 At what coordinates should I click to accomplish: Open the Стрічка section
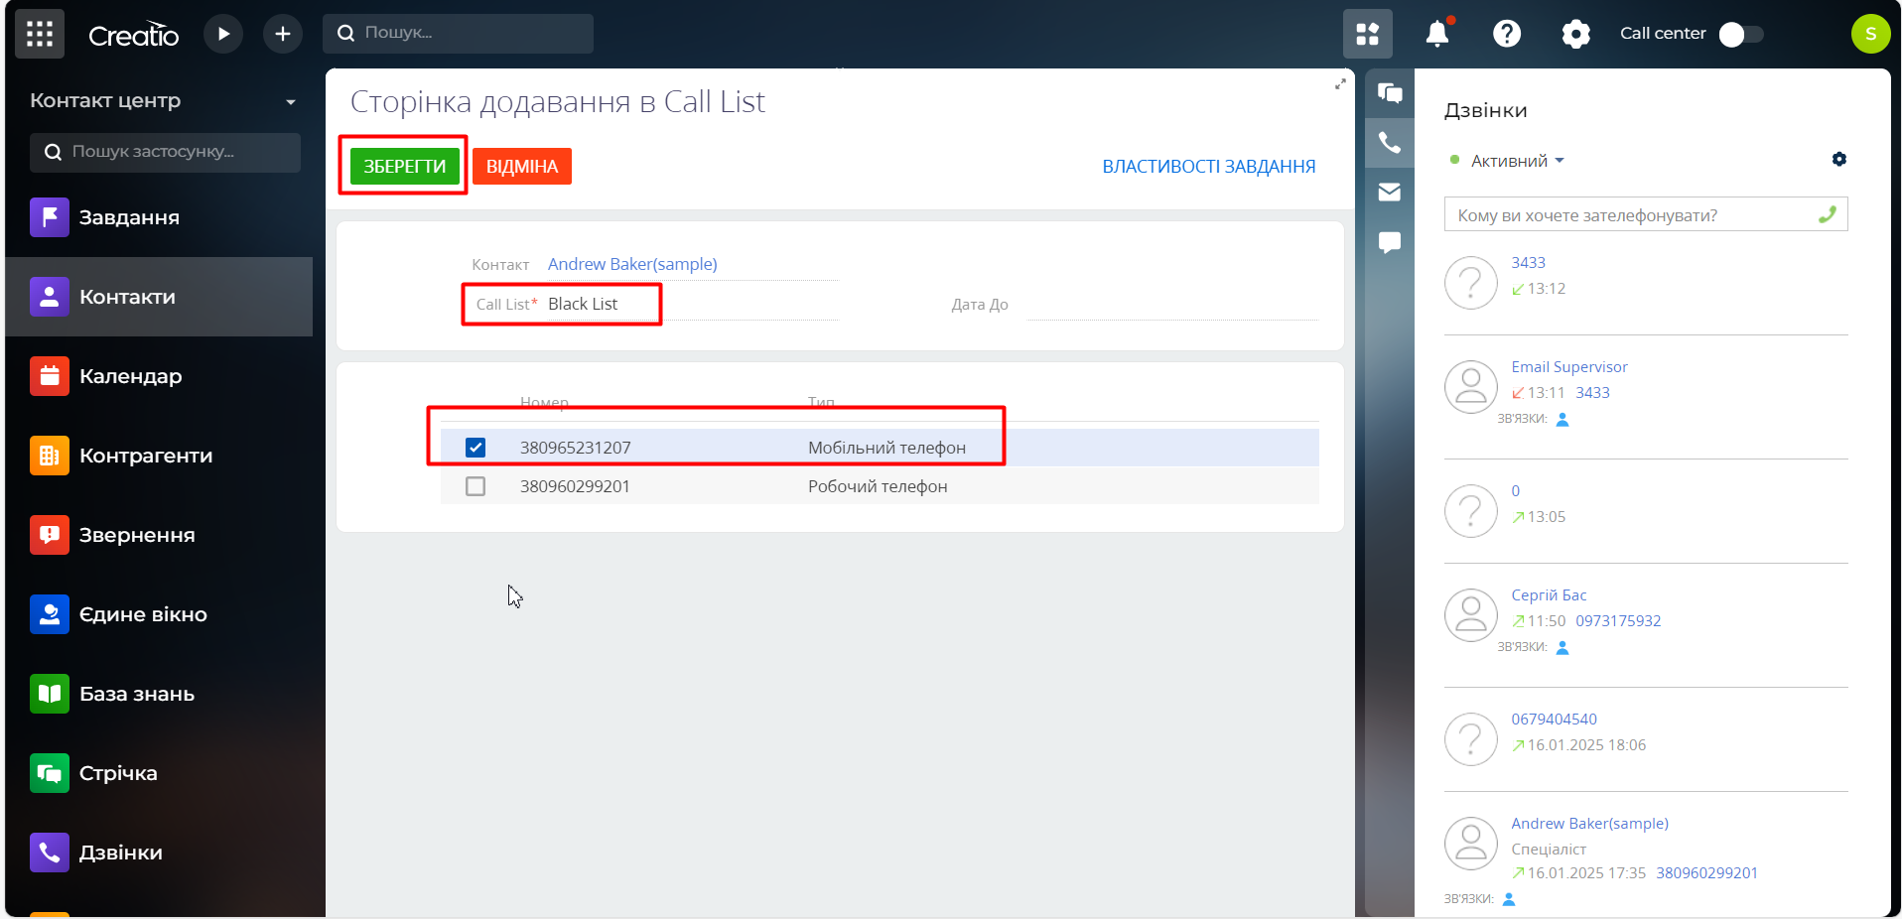point(159,773)
